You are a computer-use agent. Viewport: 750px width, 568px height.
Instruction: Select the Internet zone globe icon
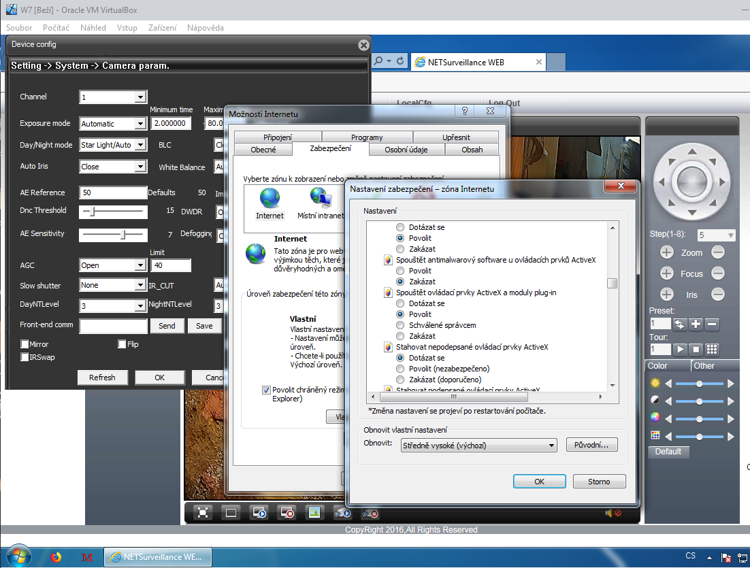[270, 198]
